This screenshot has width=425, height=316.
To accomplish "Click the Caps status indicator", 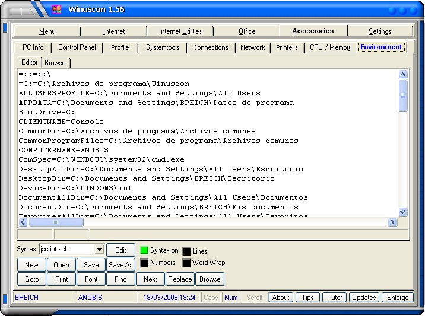I will 211,297.
